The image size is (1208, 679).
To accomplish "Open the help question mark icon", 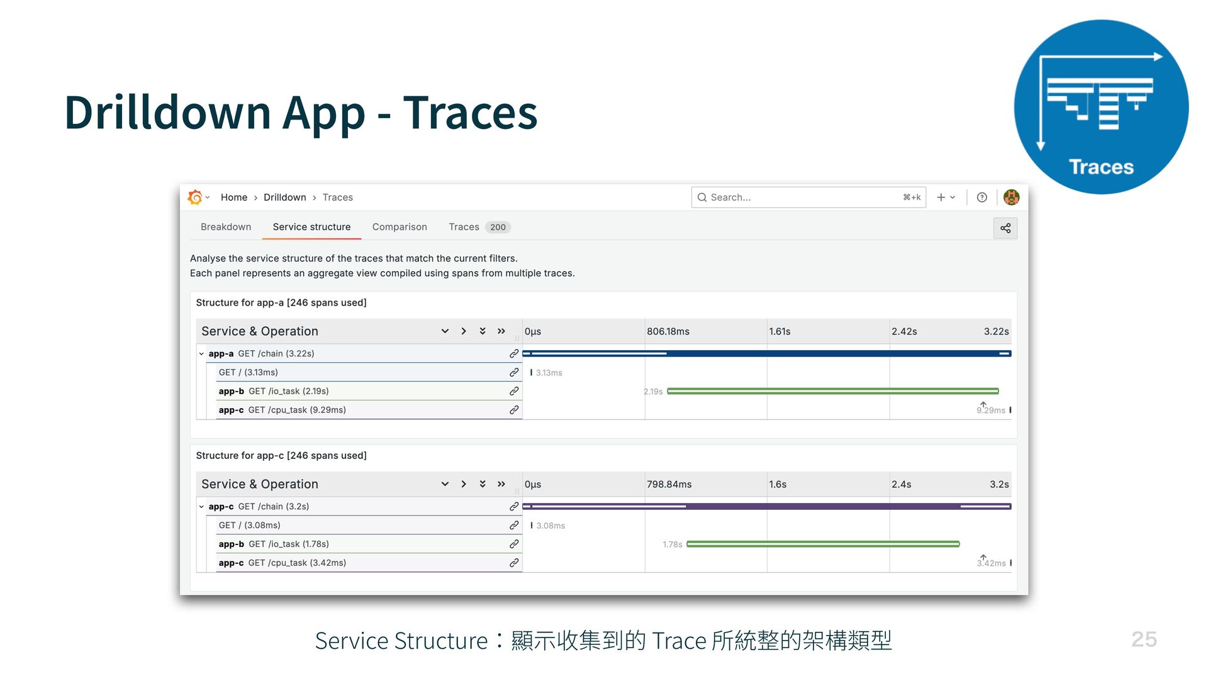I will tap(981, 197).
